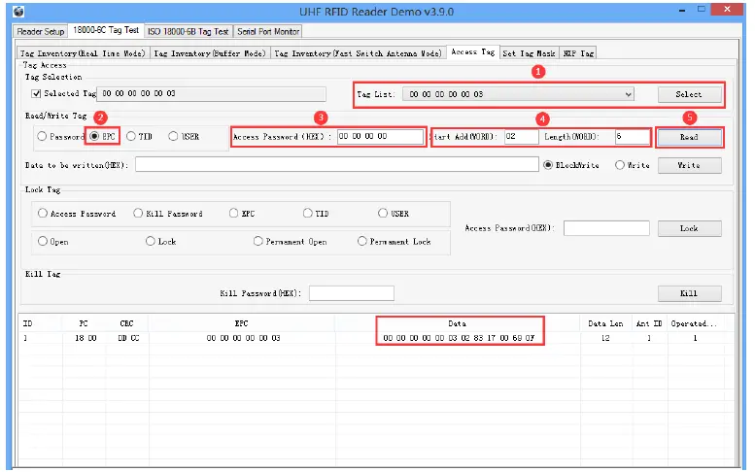The image size is (755, 472).
Task: Select Kill Password lock target radio
Action: 138,213
